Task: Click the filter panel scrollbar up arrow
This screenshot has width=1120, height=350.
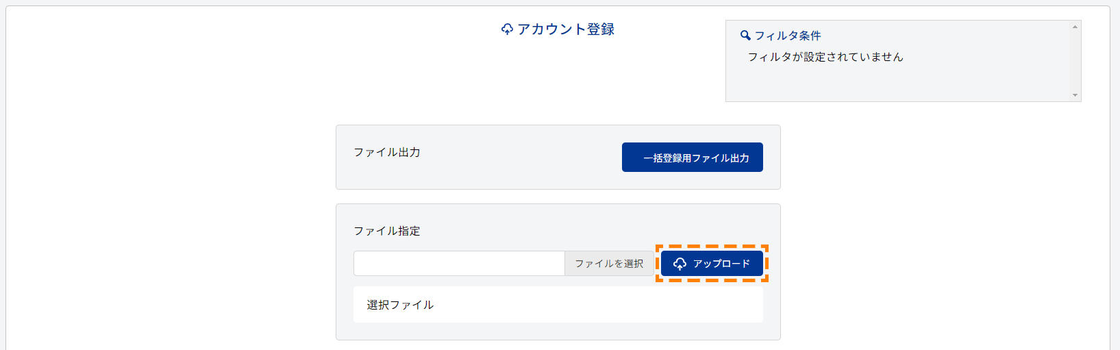Action: pos(1075,27)
